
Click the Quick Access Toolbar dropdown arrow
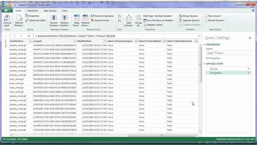15,5
